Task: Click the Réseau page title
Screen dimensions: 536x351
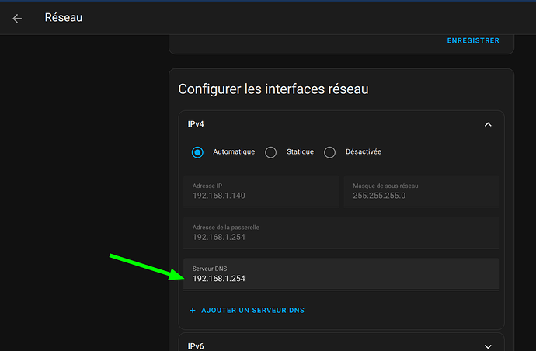Action: point(64,18)
